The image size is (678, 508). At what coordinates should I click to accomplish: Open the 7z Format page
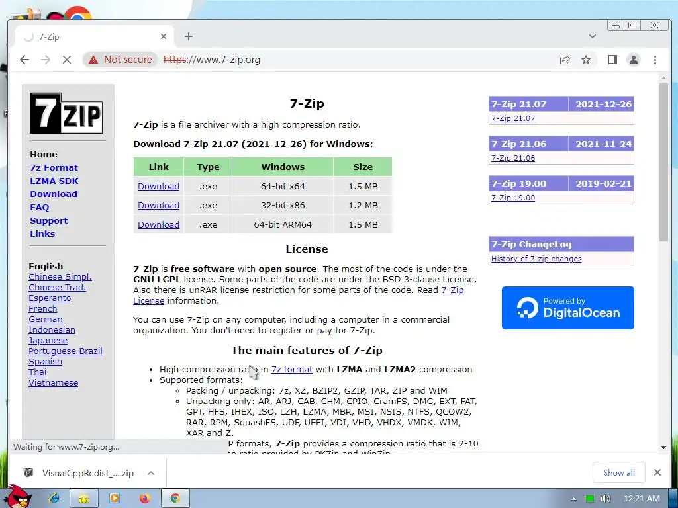[54, 167]
